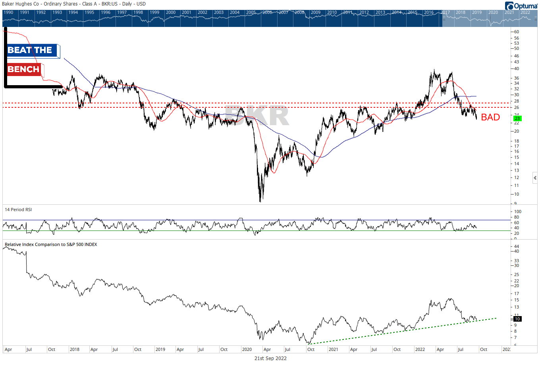Click the 44 label on relative index axis

click(x=517, y=246)
